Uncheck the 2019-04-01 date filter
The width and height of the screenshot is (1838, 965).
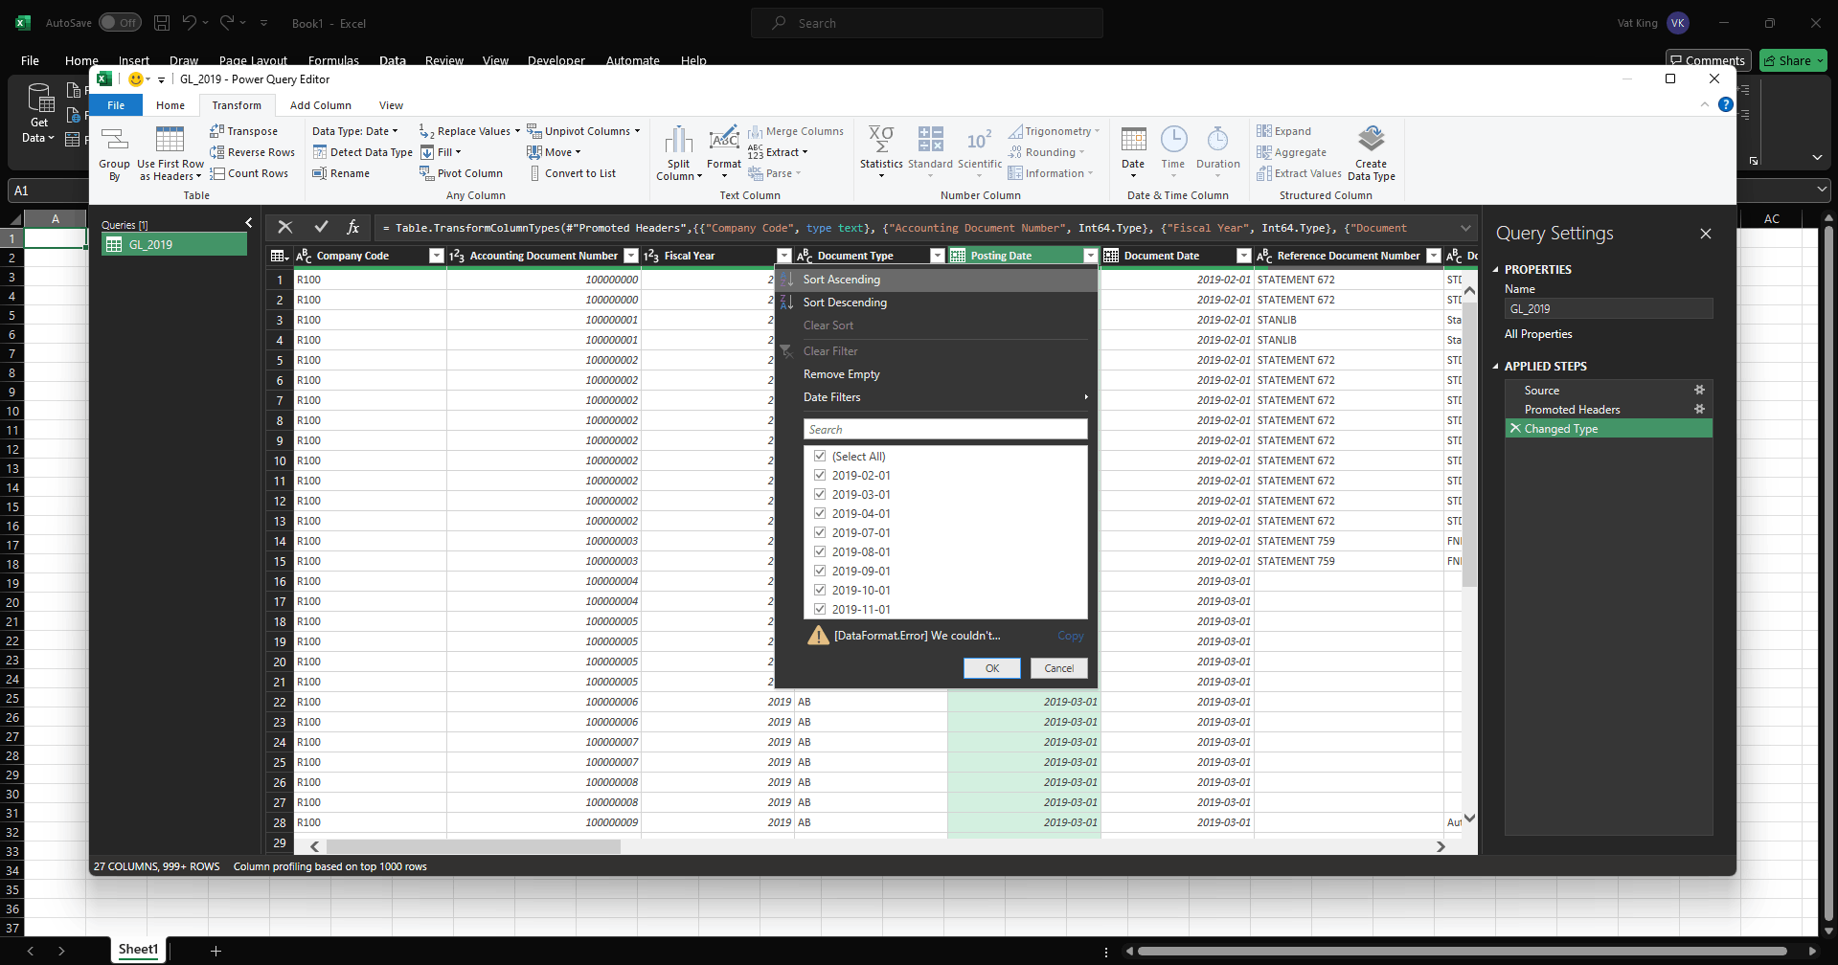820,513
